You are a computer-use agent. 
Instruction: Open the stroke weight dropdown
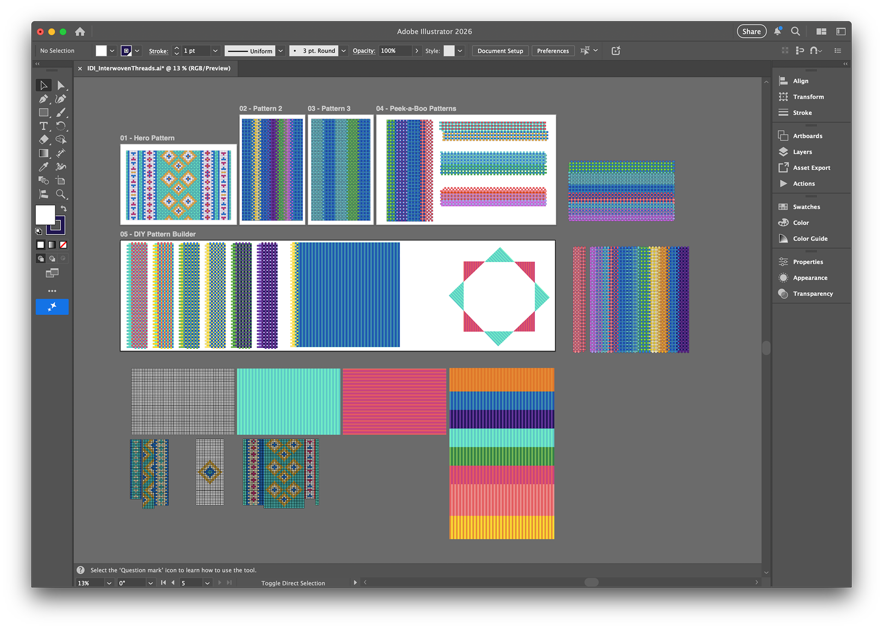[215, 51]
